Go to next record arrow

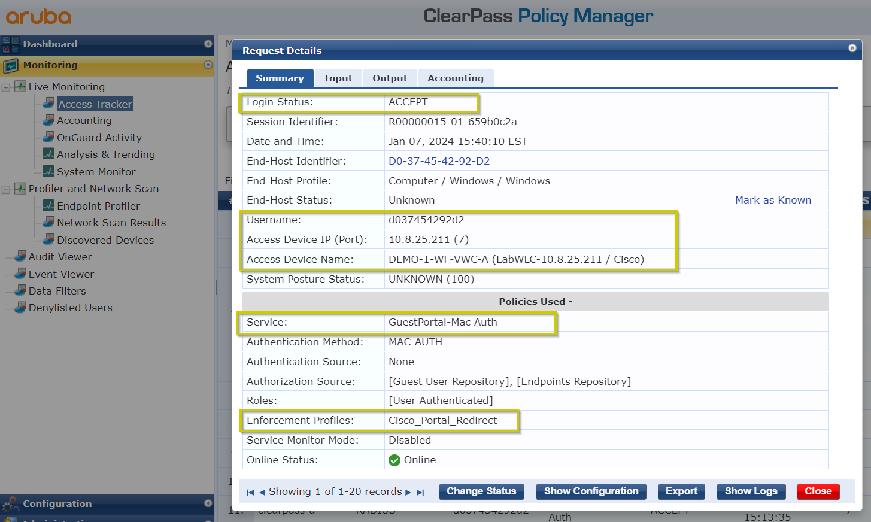pyautogui.click(x=408, y=492)
